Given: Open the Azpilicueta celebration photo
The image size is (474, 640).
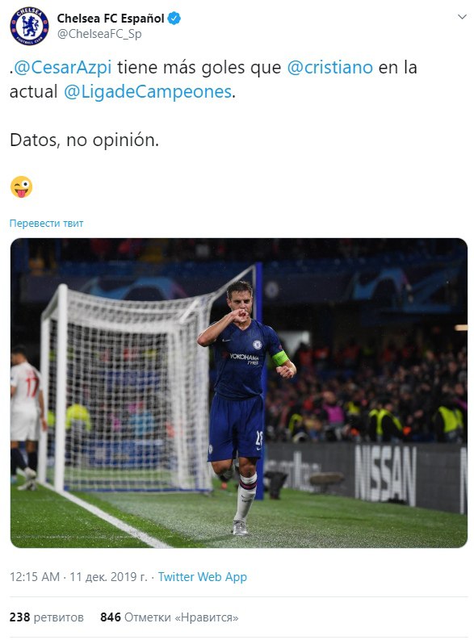Looking at the screenshot, I should click(239, 393).
